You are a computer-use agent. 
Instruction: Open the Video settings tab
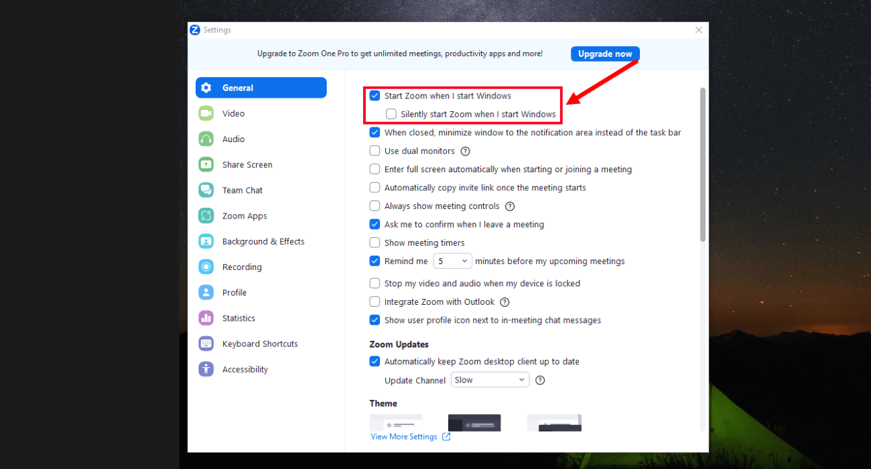coord(261,113)
